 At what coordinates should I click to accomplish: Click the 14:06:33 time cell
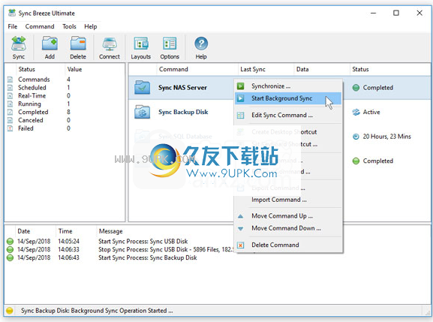[68, 250]
